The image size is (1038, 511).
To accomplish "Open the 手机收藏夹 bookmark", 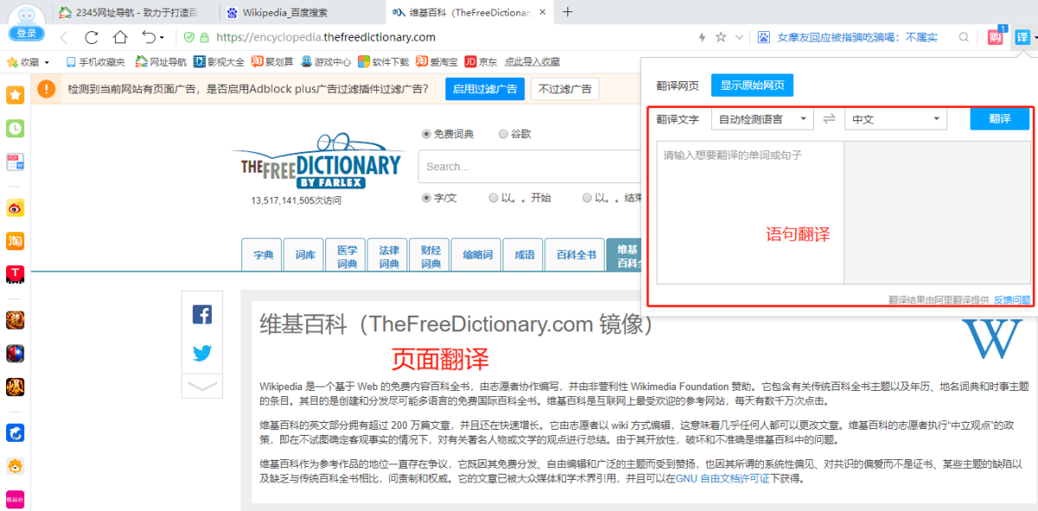I will tap(95, 62).
